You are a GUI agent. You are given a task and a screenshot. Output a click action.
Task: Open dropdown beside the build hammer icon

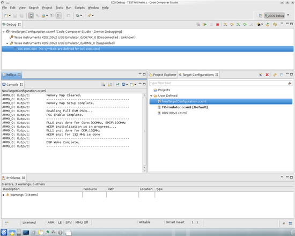click(93, 16)
